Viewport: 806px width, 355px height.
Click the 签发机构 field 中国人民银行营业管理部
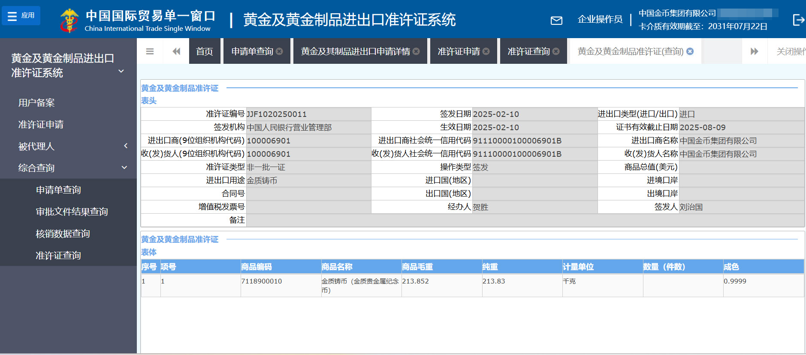[x=308, y=128]
